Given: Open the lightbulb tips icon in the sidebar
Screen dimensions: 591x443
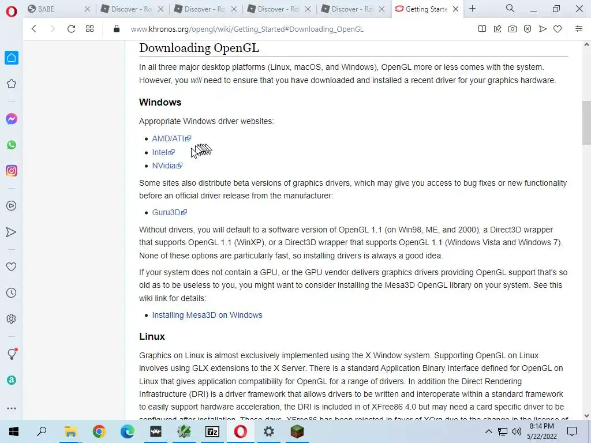Looking at the screenshot, I should [x=12, y=354].
